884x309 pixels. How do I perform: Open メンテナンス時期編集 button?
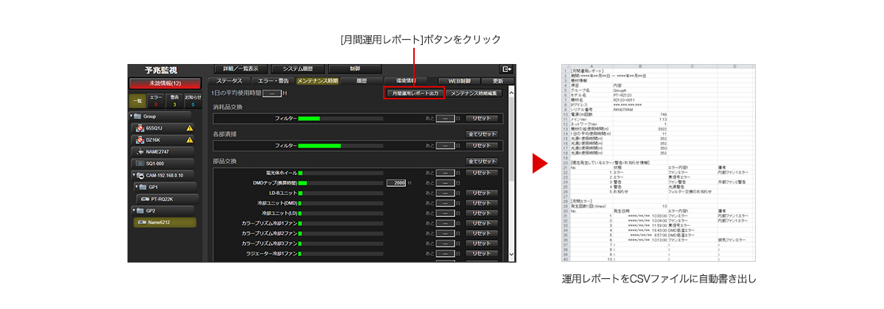[x=475, y=93]
